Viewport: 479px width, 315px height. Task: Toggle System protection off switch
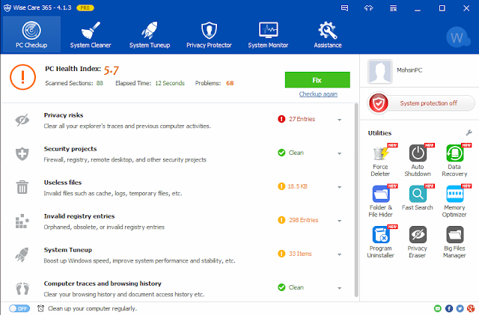coord(421,103)
